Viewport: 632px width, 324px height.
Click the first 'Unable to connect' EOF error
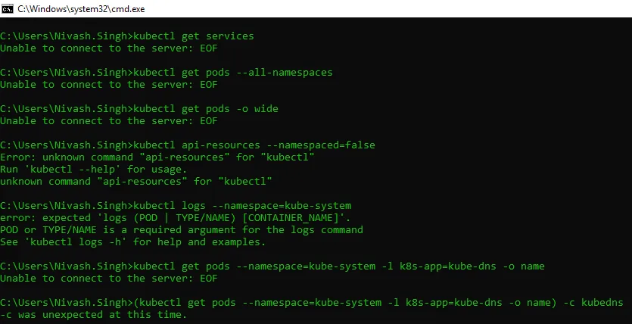(109, 48)
